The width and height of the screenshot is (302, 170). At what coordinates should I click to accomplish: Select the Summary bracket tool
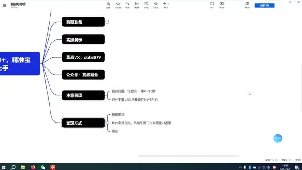click(x=137, y=5)
